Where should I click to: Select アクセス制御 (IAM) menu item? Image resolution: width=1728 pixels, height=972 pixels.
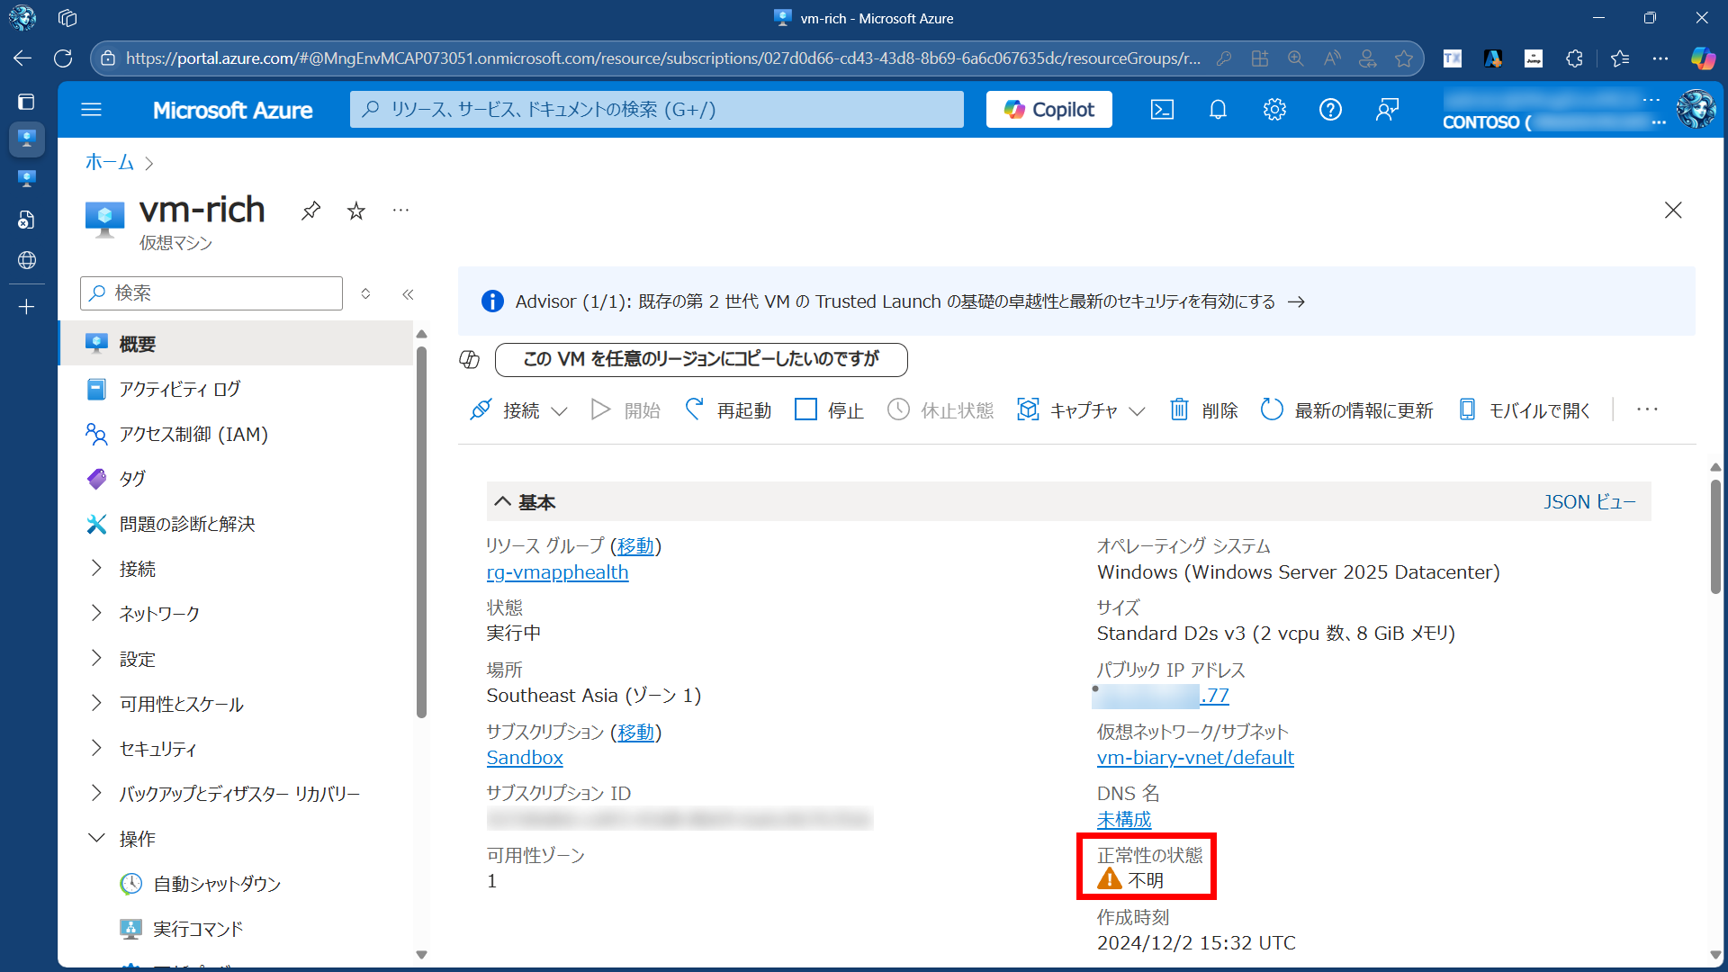[x=193, y=434]
